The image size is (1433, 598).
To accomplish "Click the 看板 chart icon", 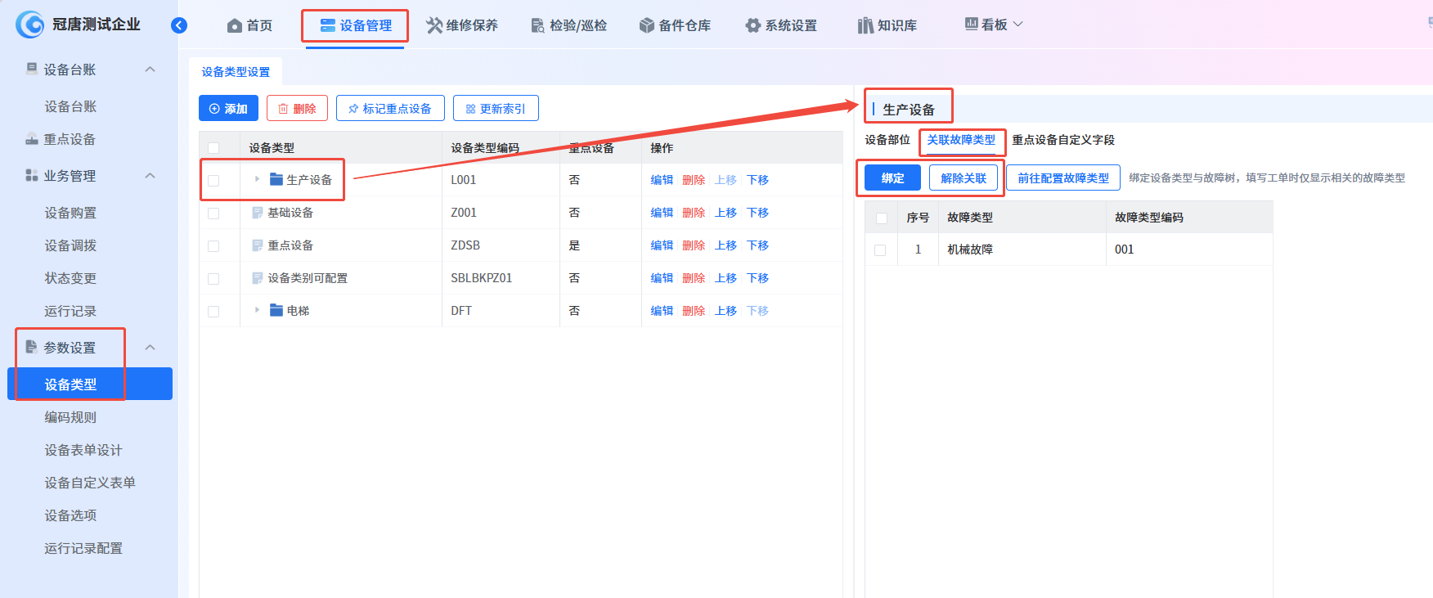I will (971, 24).
